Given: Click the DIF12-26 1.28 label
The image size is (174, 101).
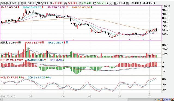Looking at the screenshot, I should coord(12,60).
